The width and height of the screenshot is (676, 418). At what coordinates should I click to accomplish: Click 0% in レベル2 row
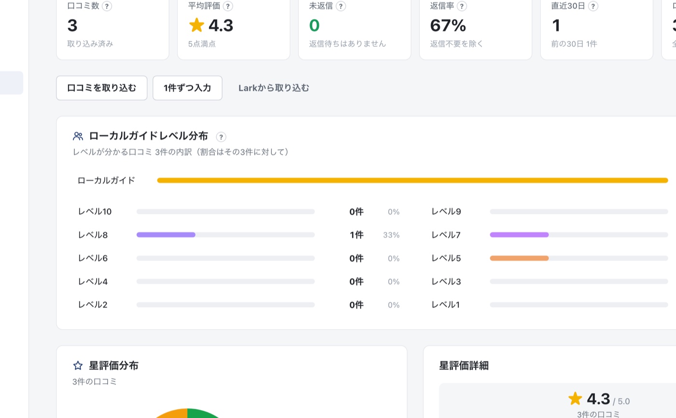394,305
